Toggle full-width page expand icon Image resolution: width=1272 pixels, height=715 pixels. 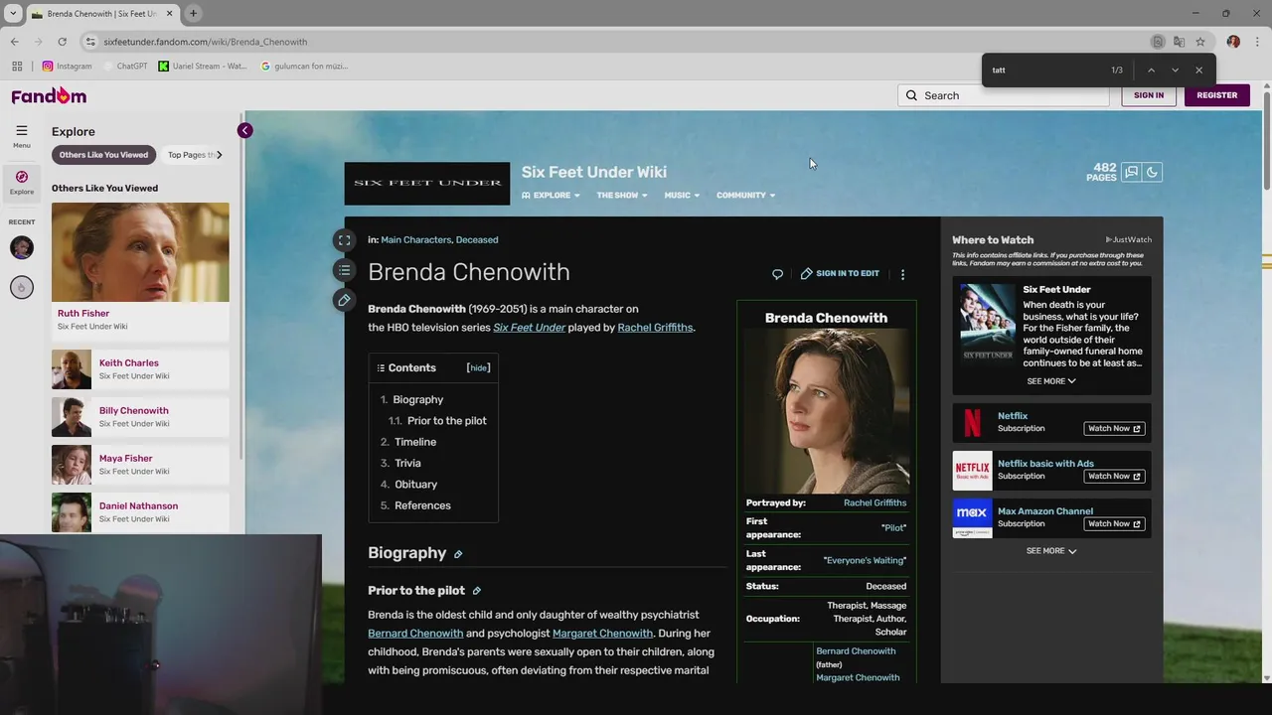(344, 240)
